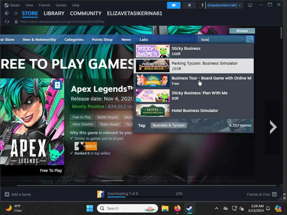The image size is (287, 215).
Task: Open Friends & Chat
Action: point(261,194)
